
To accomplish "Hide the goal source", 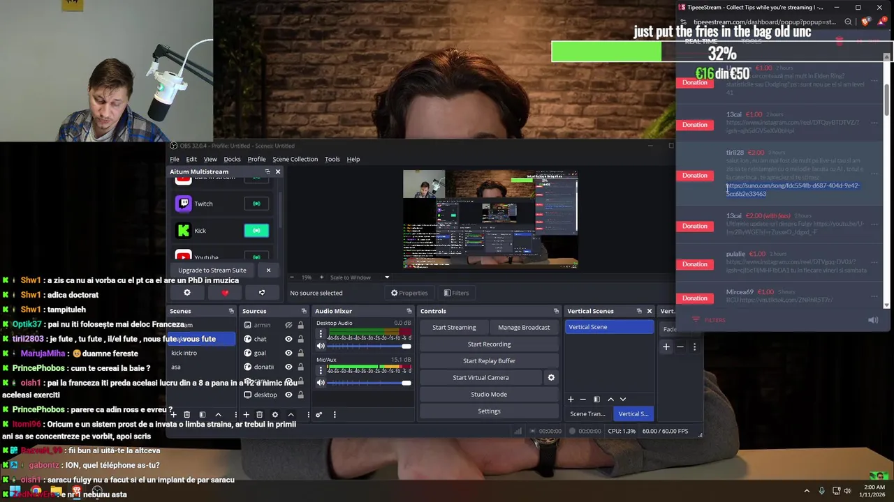I will [288, 353].
